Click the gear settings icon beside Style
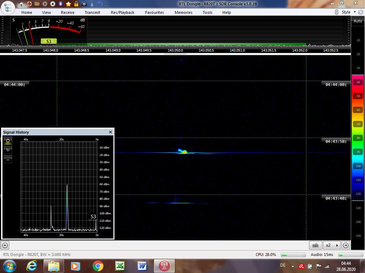Screen dimensions: 365x273 pyautogui.click(x=361, y=12)
